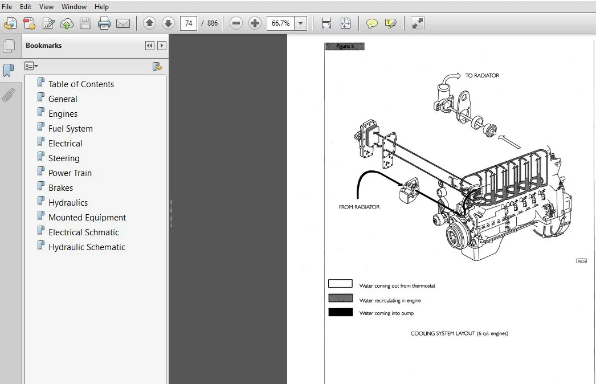The height and width of the screenshot is (384, 596).
Task: Jump to the Engines bookmark
Action: (63, 114)
